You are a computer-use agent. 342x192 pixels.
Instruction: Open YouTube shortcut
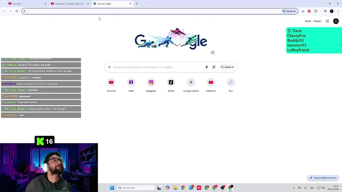(x=111, y=85)
